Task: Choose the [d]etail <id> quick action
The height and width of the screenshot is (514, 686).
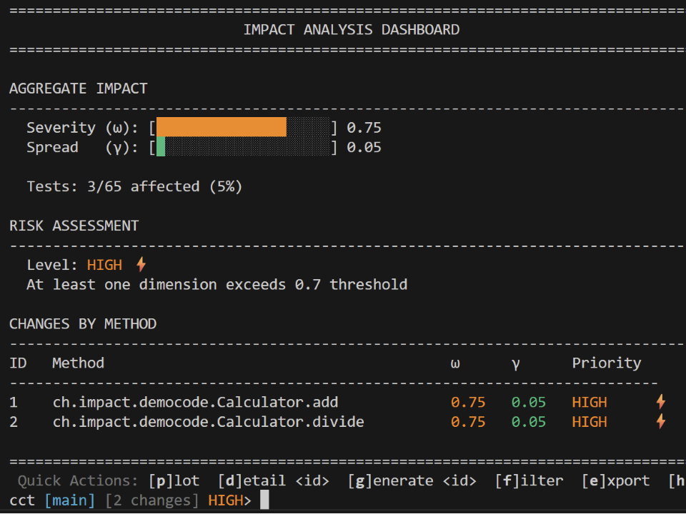Action: click(x=274, y=480)
